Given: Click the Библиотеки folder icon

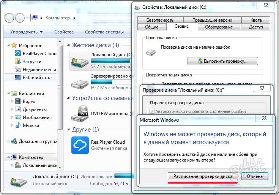Looking at the screenshot, I should 14,93.
